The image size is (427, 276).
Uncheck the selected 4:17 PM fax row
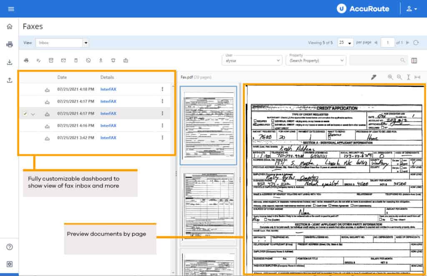coord(25,113)
